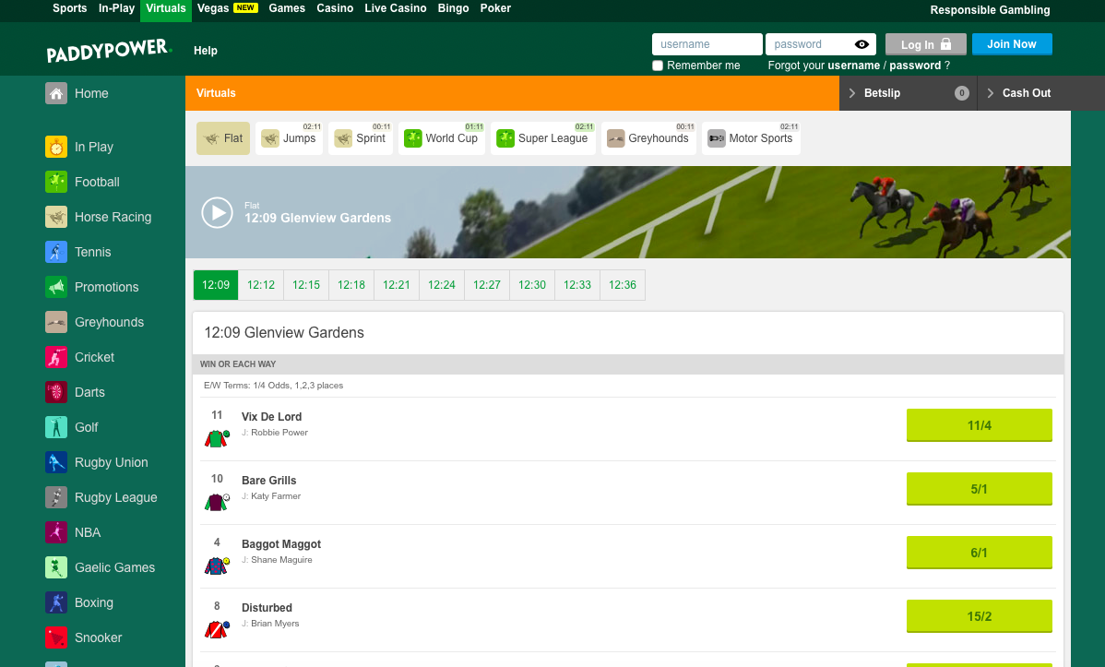
Task: Open the Snooker sidebar icon
Action: click(x=56, y=638)
